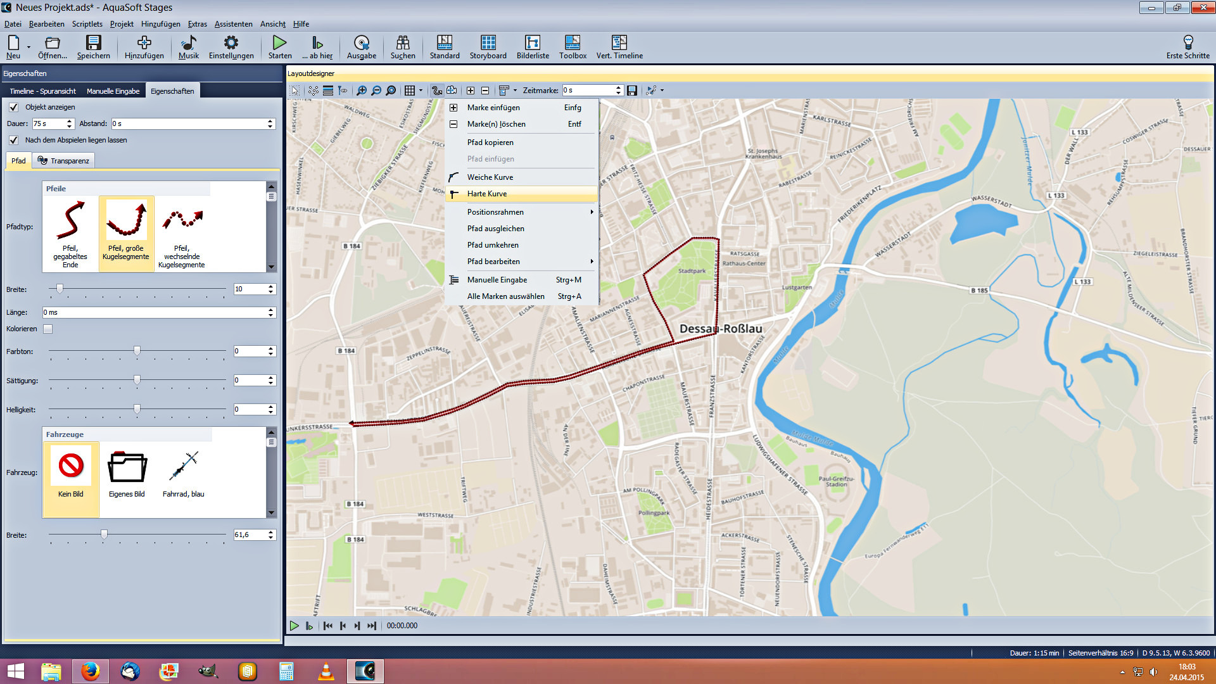This screenshot has height=684, width=1216.
Task: Click the Storyboard view icon
Action: coord(488,46)
